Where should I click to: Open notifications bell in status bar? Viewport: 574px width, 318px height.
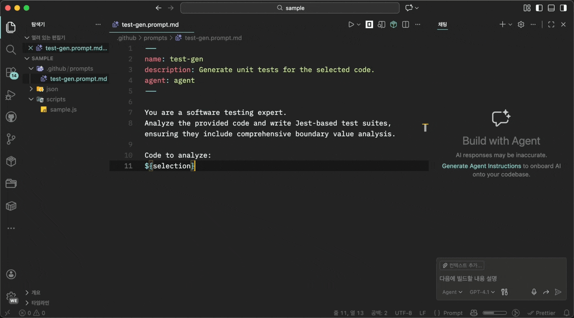click(x=566, y=313)
